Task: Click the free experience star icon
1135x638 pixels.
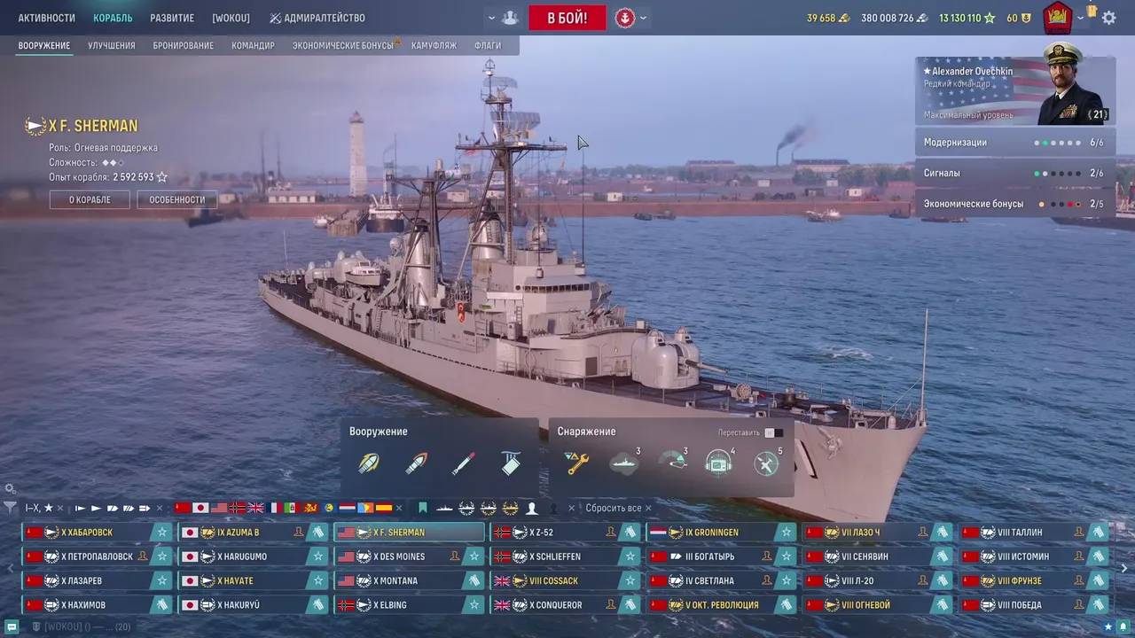Action: 990,18
